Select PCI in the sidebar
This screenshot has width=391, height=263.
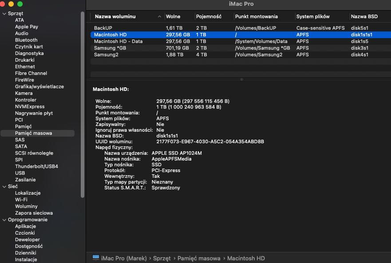[19, 120]
